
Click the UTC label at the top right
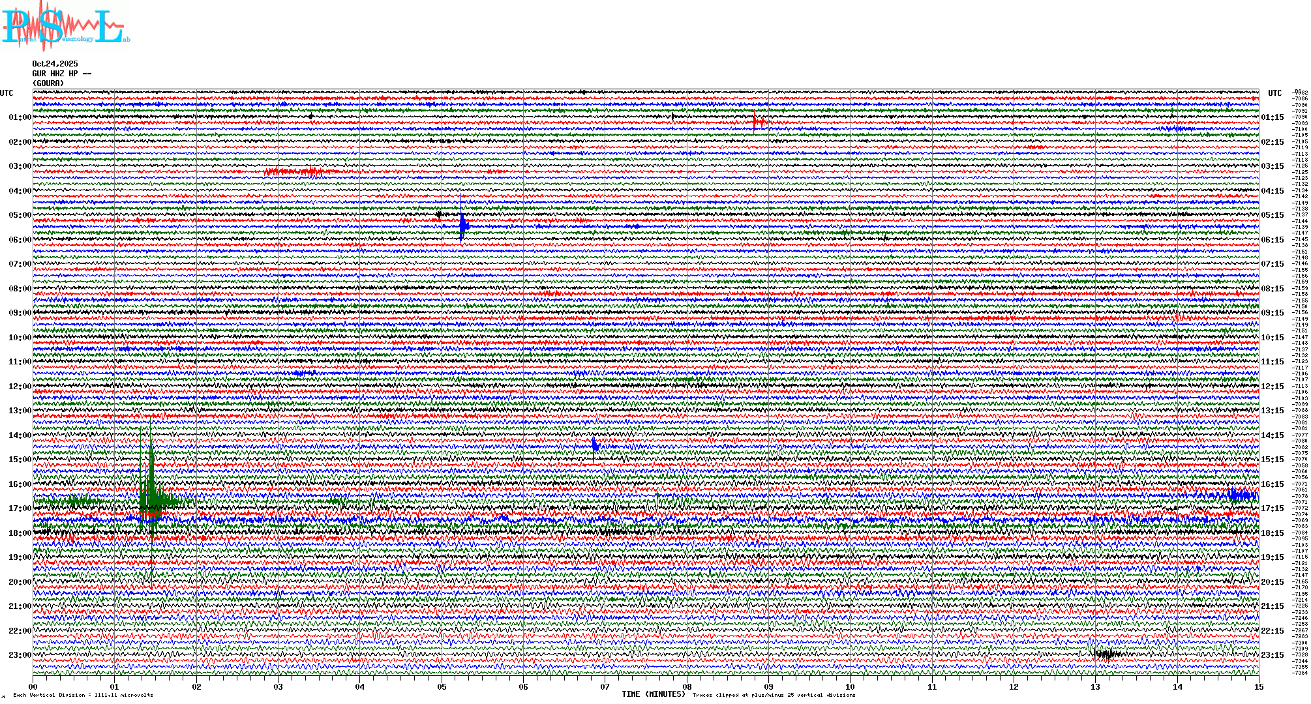[x=1274, y=93]
